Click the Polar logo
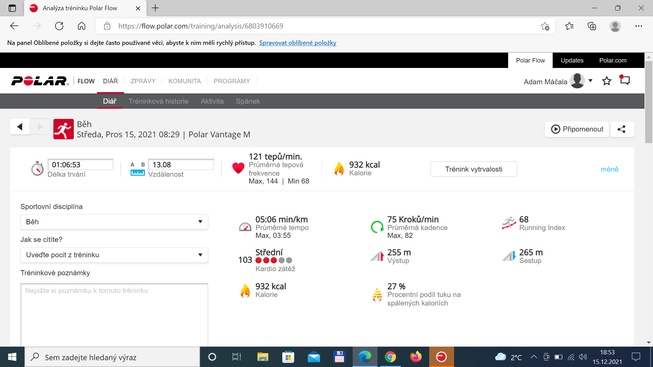Screen dimensions: 653x367 click(40, 81)
